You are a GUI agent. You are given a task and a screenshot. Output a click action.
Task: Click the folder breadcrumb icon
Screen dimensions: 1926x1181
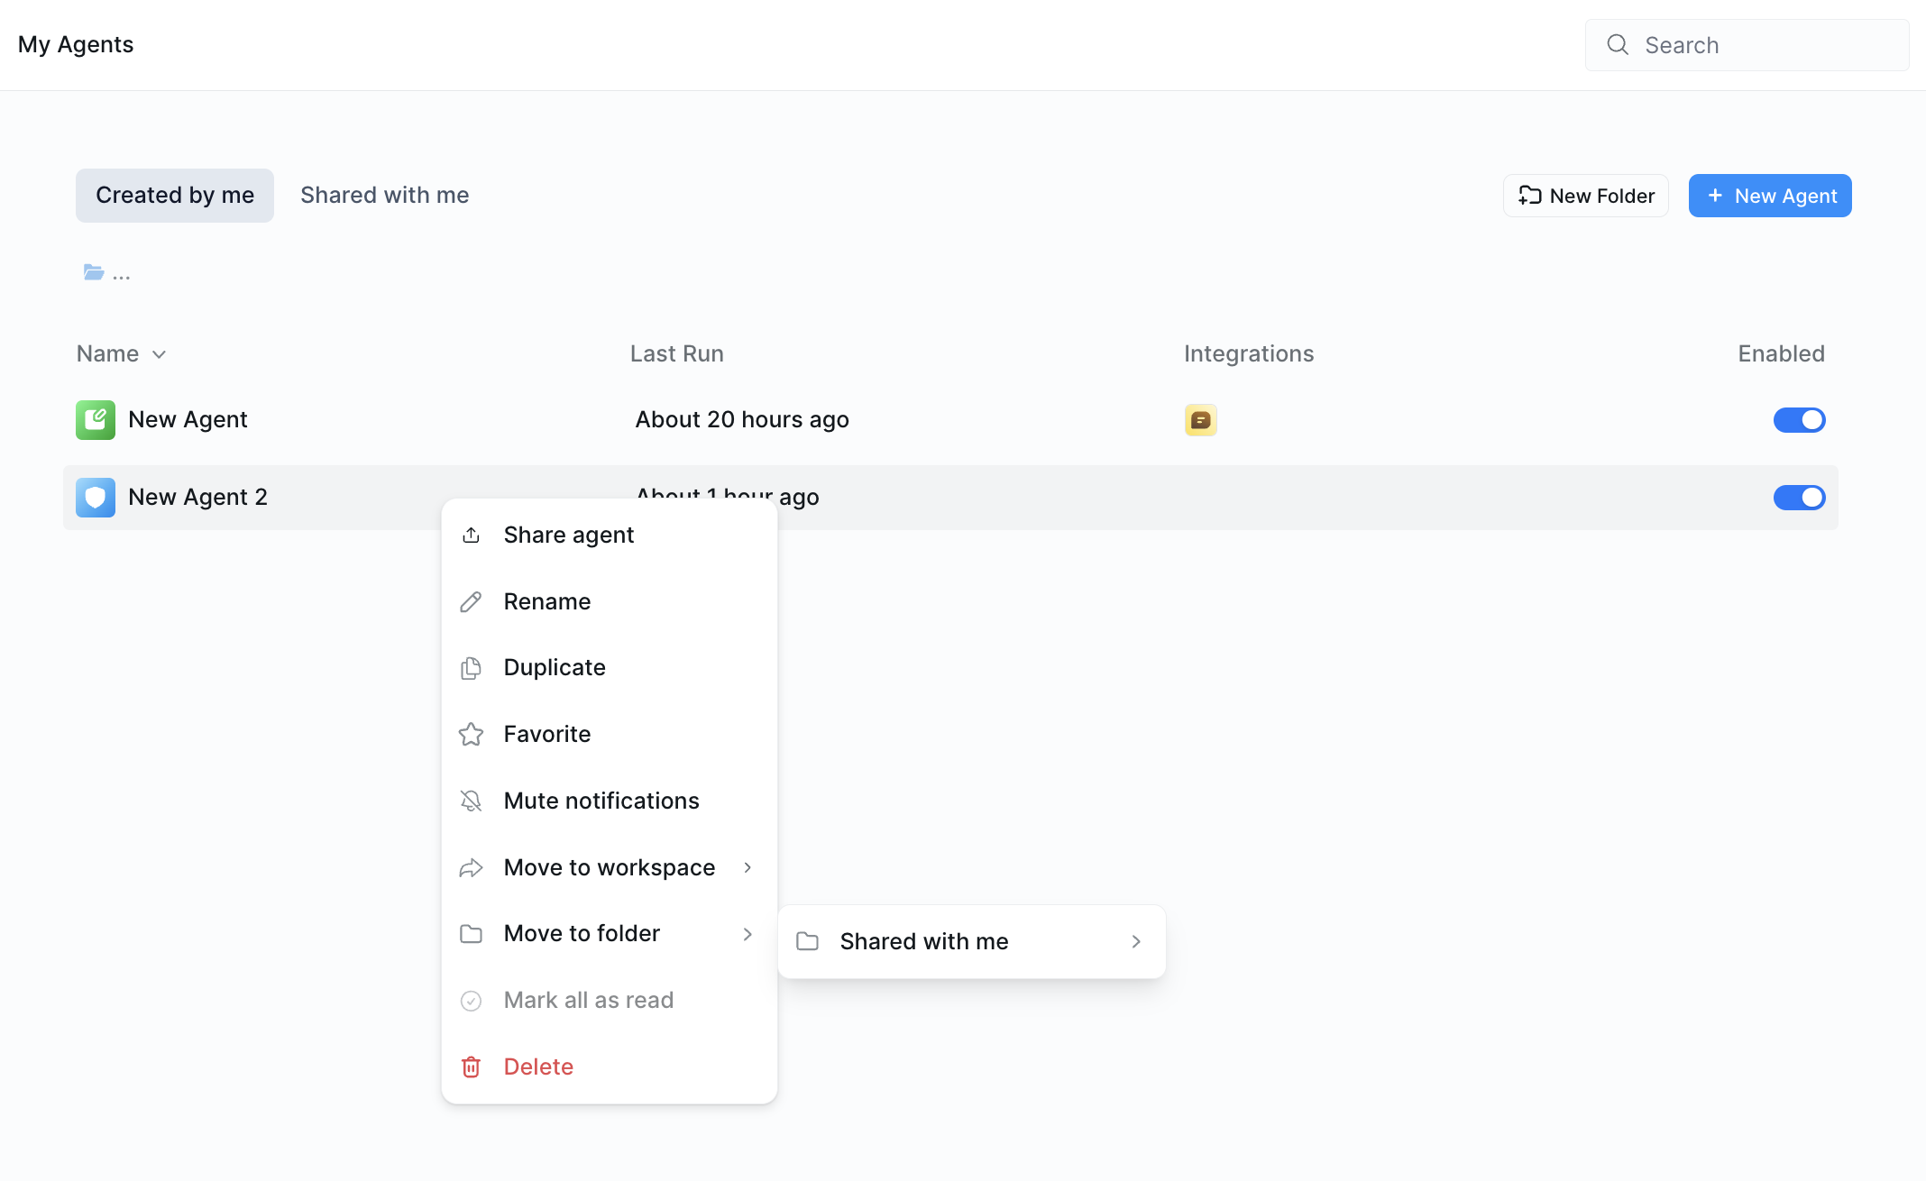pos(94,271)
